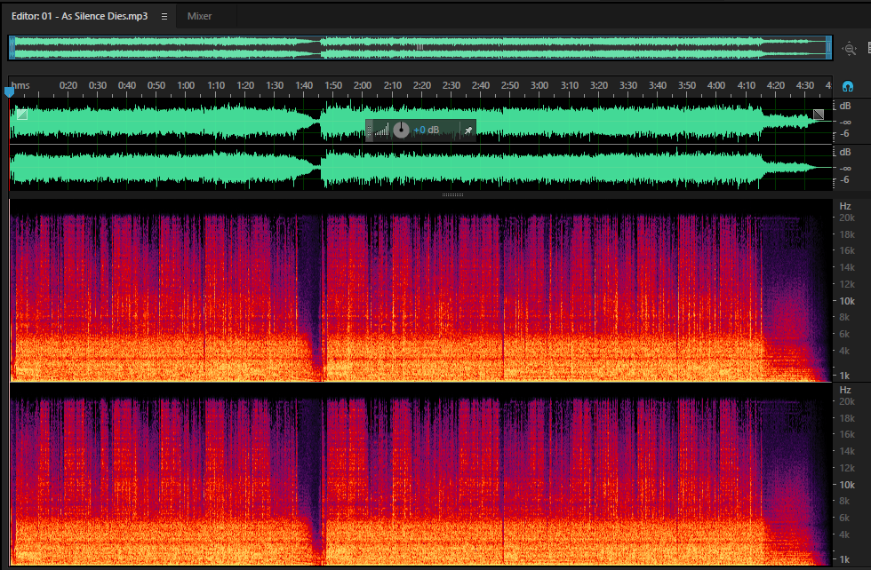Click the 4k label on lower spectrogram scale
The image size is (871, 570).
click(844, 534)
